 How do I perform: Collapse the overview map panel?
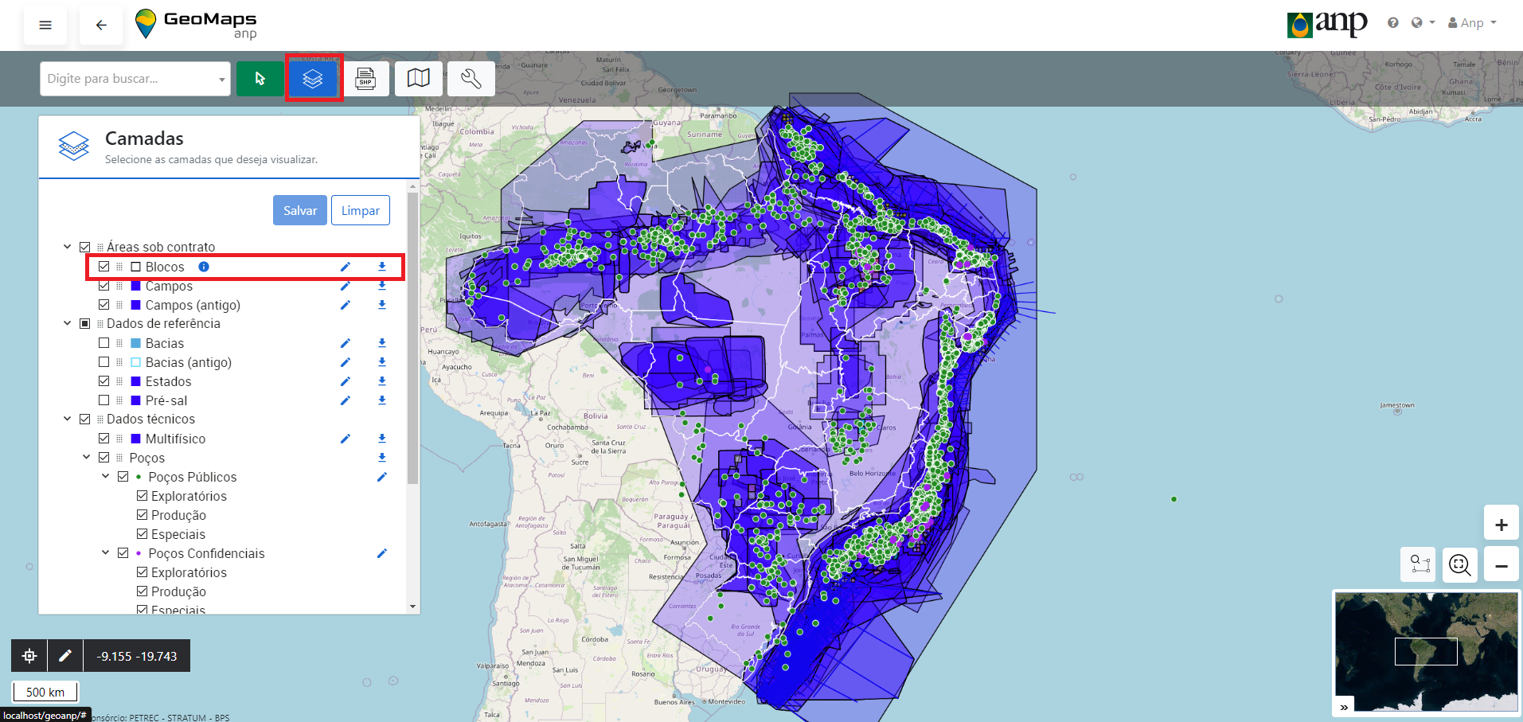point(1344,707)
